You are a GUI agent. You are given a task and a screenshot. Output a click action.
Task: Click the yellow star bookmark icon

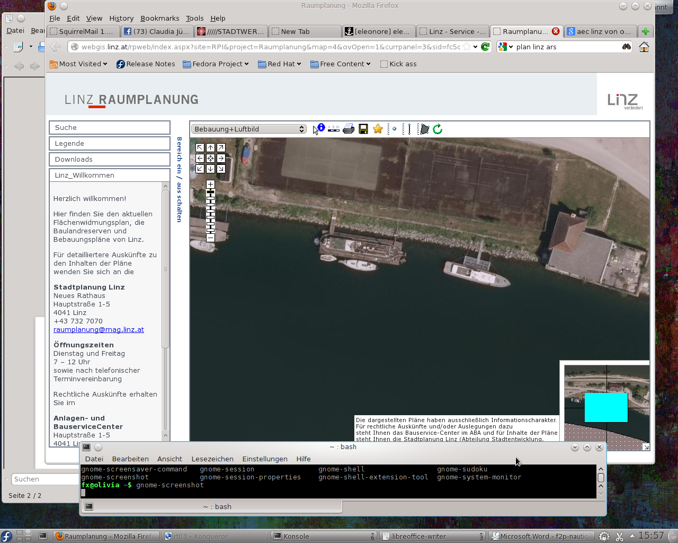coord(378,129)
